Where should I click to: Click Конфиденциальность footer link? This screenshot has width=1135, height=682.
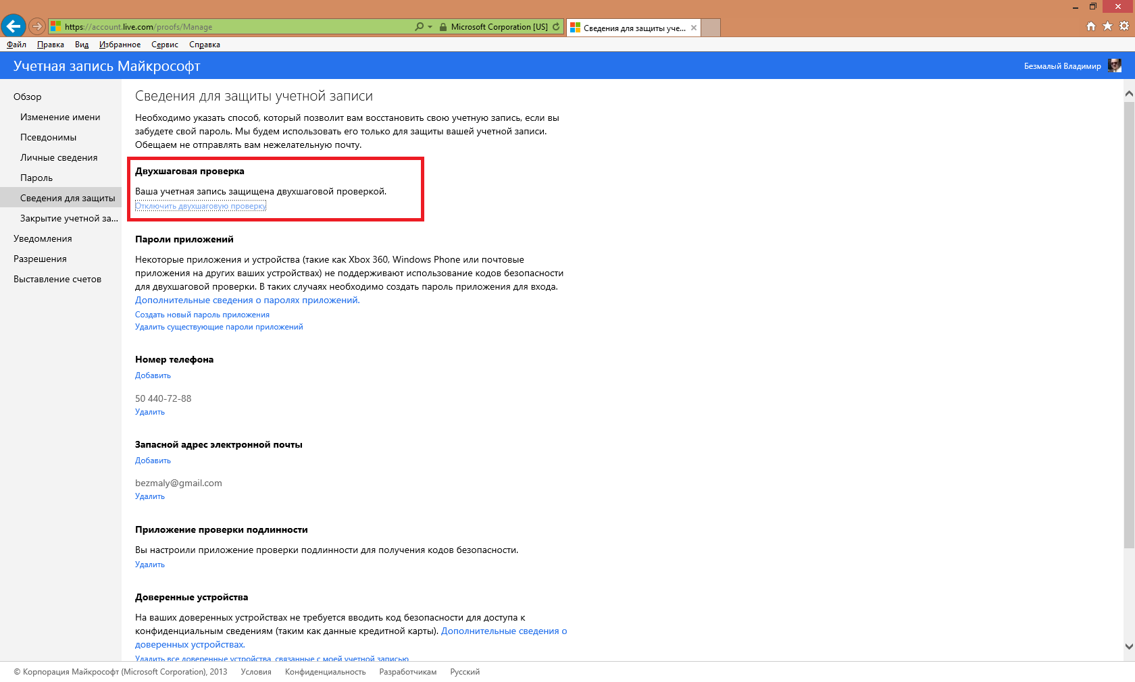(x=325, y=672)
